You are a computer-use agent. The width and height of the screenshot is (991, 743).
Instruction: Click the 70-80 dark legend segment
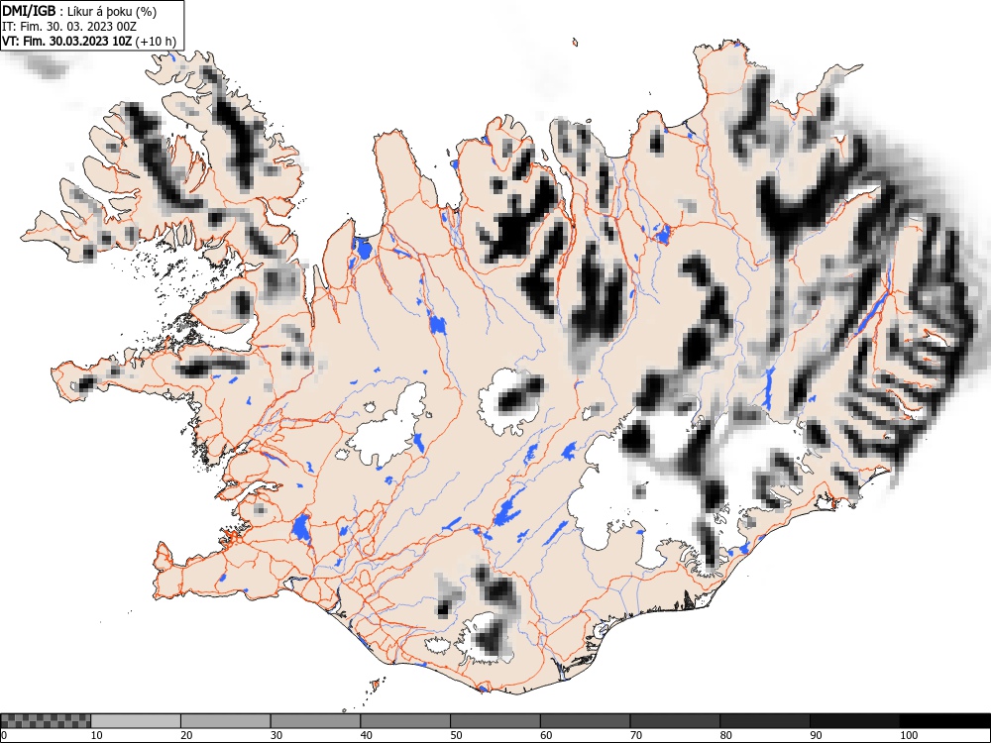[x=675, y=721]
